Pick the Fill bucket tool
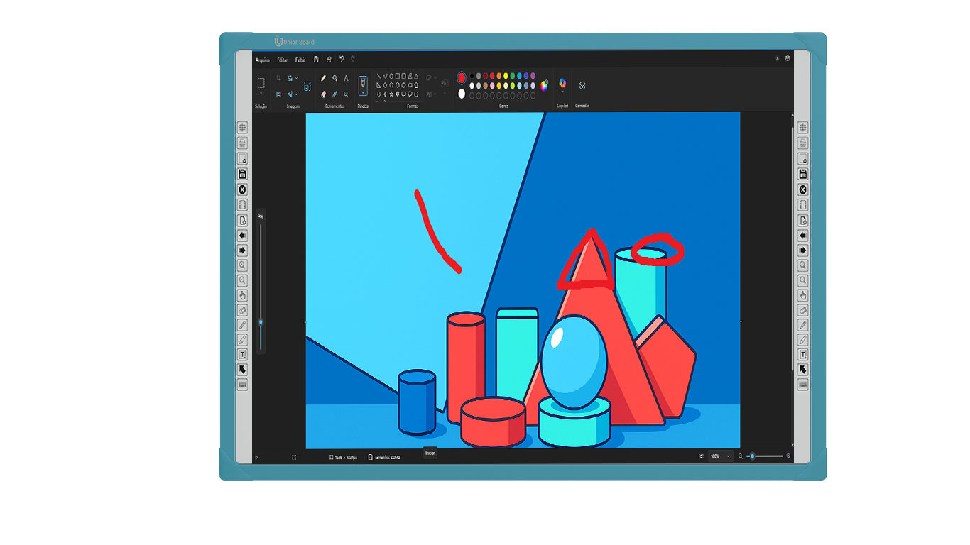 [x=334, y=78]
